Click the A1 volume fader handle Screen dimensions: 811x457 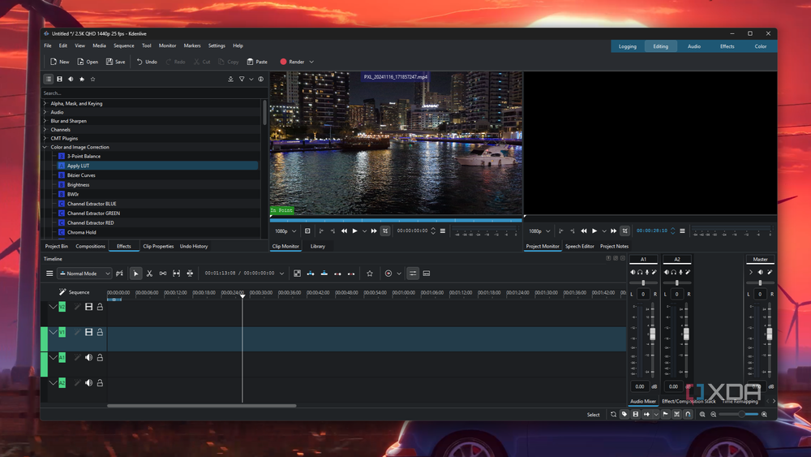pyautogui.click(x=653, y=334)
